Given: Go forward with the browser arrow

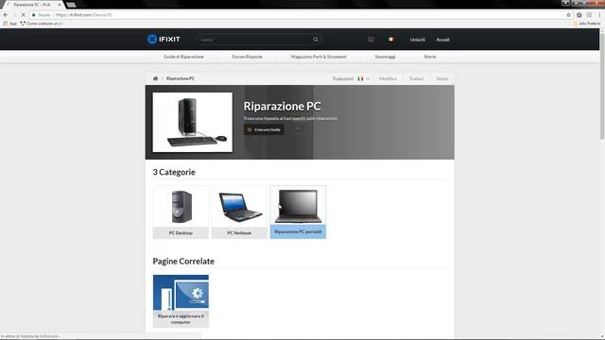Looking at the screenshot, I should [14, 15].
